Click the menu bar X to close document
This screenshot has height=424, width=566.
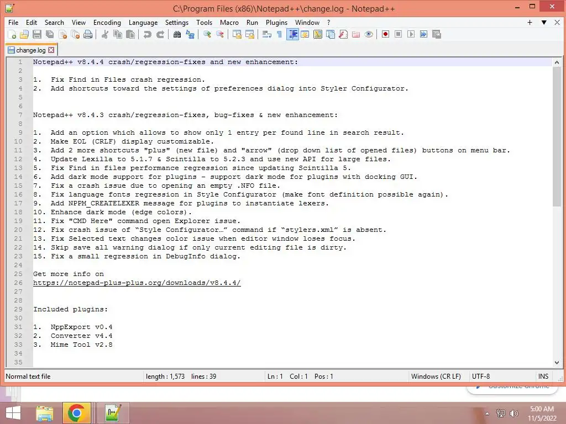pos(557,22)
